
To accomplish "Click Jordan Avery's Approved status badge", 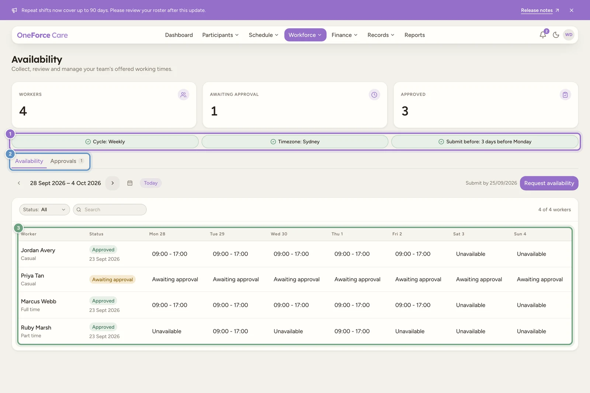I will (103, 250).
